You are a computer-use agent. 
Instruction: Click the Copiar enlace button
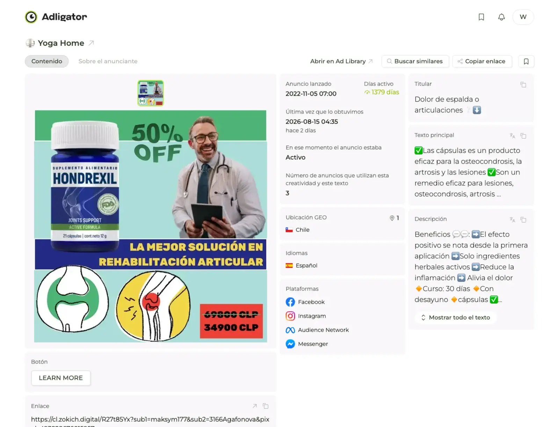point(482,61)
